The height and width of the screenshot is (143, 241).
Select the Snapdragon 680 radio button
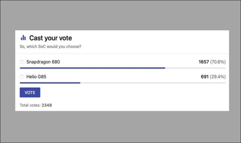[x=22, y=62]
